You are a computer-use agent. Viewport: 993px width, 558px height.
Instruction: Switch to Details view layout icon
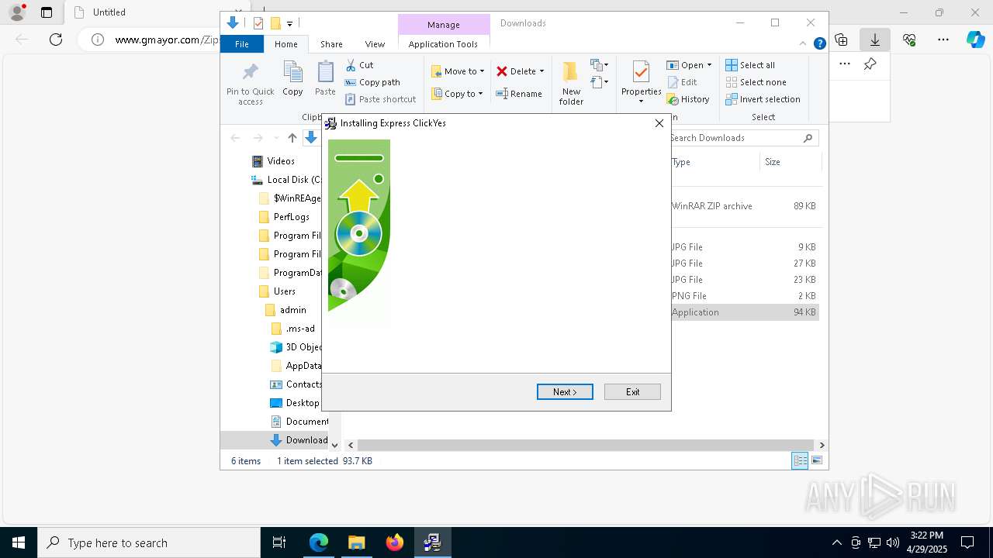click(800, 461)
